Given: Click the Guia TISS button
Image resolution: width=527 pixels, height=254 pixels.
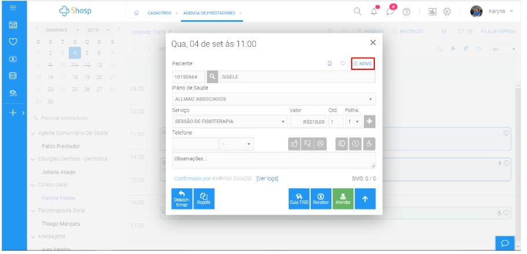Looking at the screenshot, I should coord(299,199).
